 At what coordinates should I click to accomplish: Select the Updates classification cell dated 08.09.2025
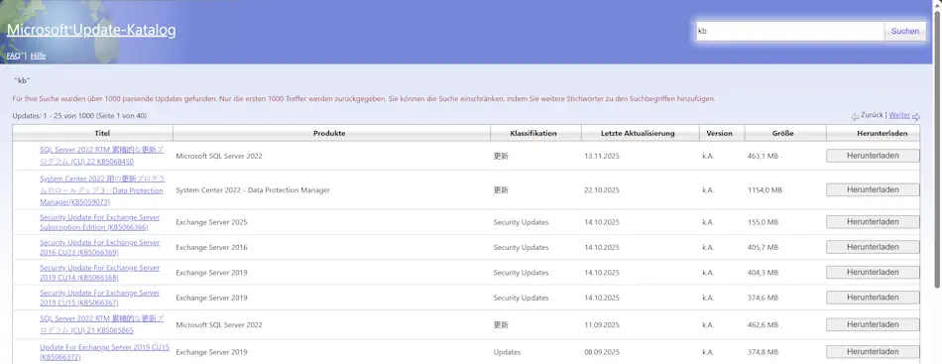point(507,352)
